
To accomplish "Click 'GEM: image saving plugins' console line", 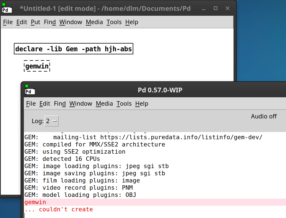I will [95, 173].
